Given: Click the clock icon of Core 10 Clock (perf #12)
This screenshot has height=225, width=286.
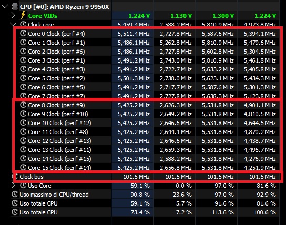Looking at the screenshot, I should 23,123.
